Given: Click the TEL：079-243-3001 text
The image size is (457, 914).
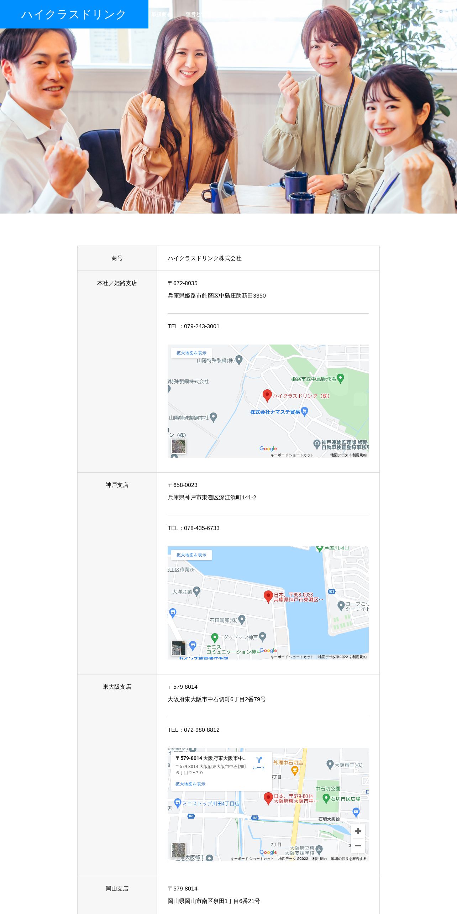Looking at the screenshot, I should (x=194, y=326).
